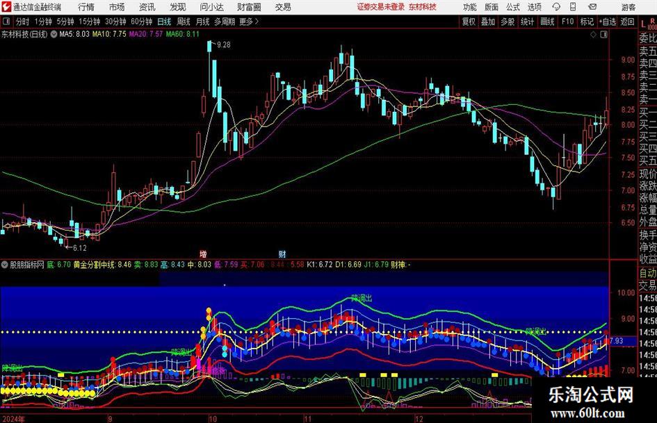Click the diamond icon above the chart
The width and height of the screenshot is (657, 423).
coord(593,35)
